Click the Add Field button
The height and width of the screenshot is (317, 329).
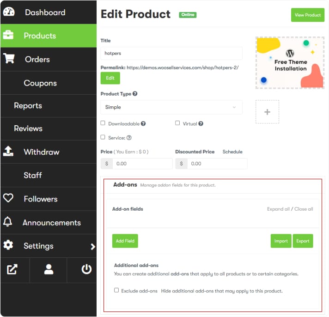click(125, 241)
